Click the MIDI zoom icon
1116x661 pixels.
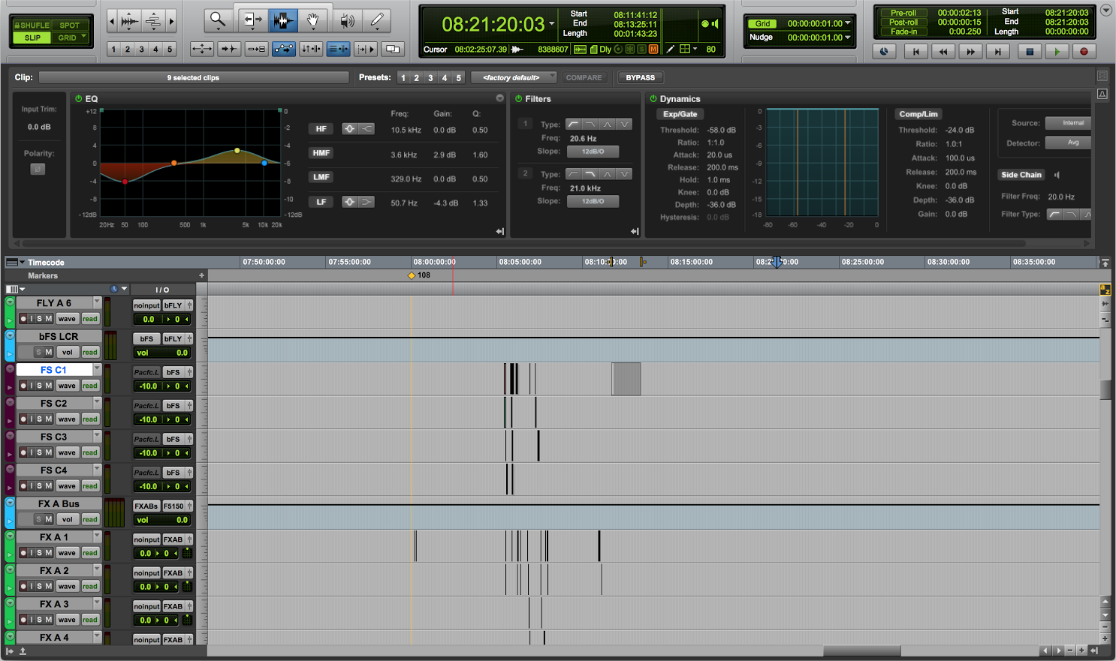[x=152, y=21]
